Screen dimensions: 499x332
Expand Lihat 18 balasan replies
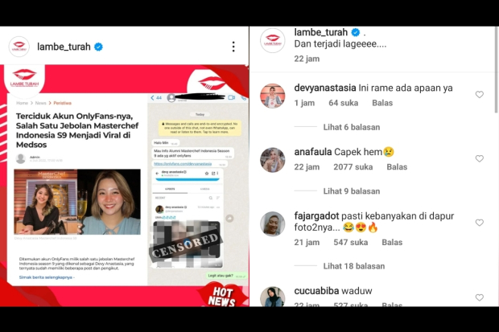click(x=354, y=266)
